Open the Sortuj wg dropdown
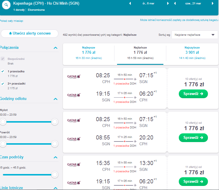219x190 pixels. [195, 35]
